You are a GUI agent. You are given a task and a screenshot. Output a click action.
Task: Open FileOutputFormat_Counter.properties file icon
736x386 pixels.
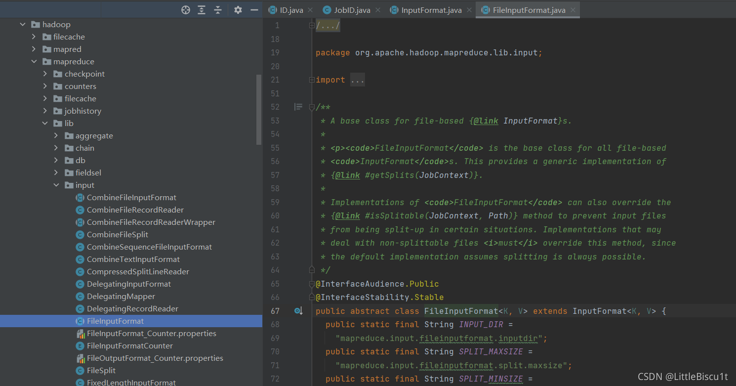80,358
